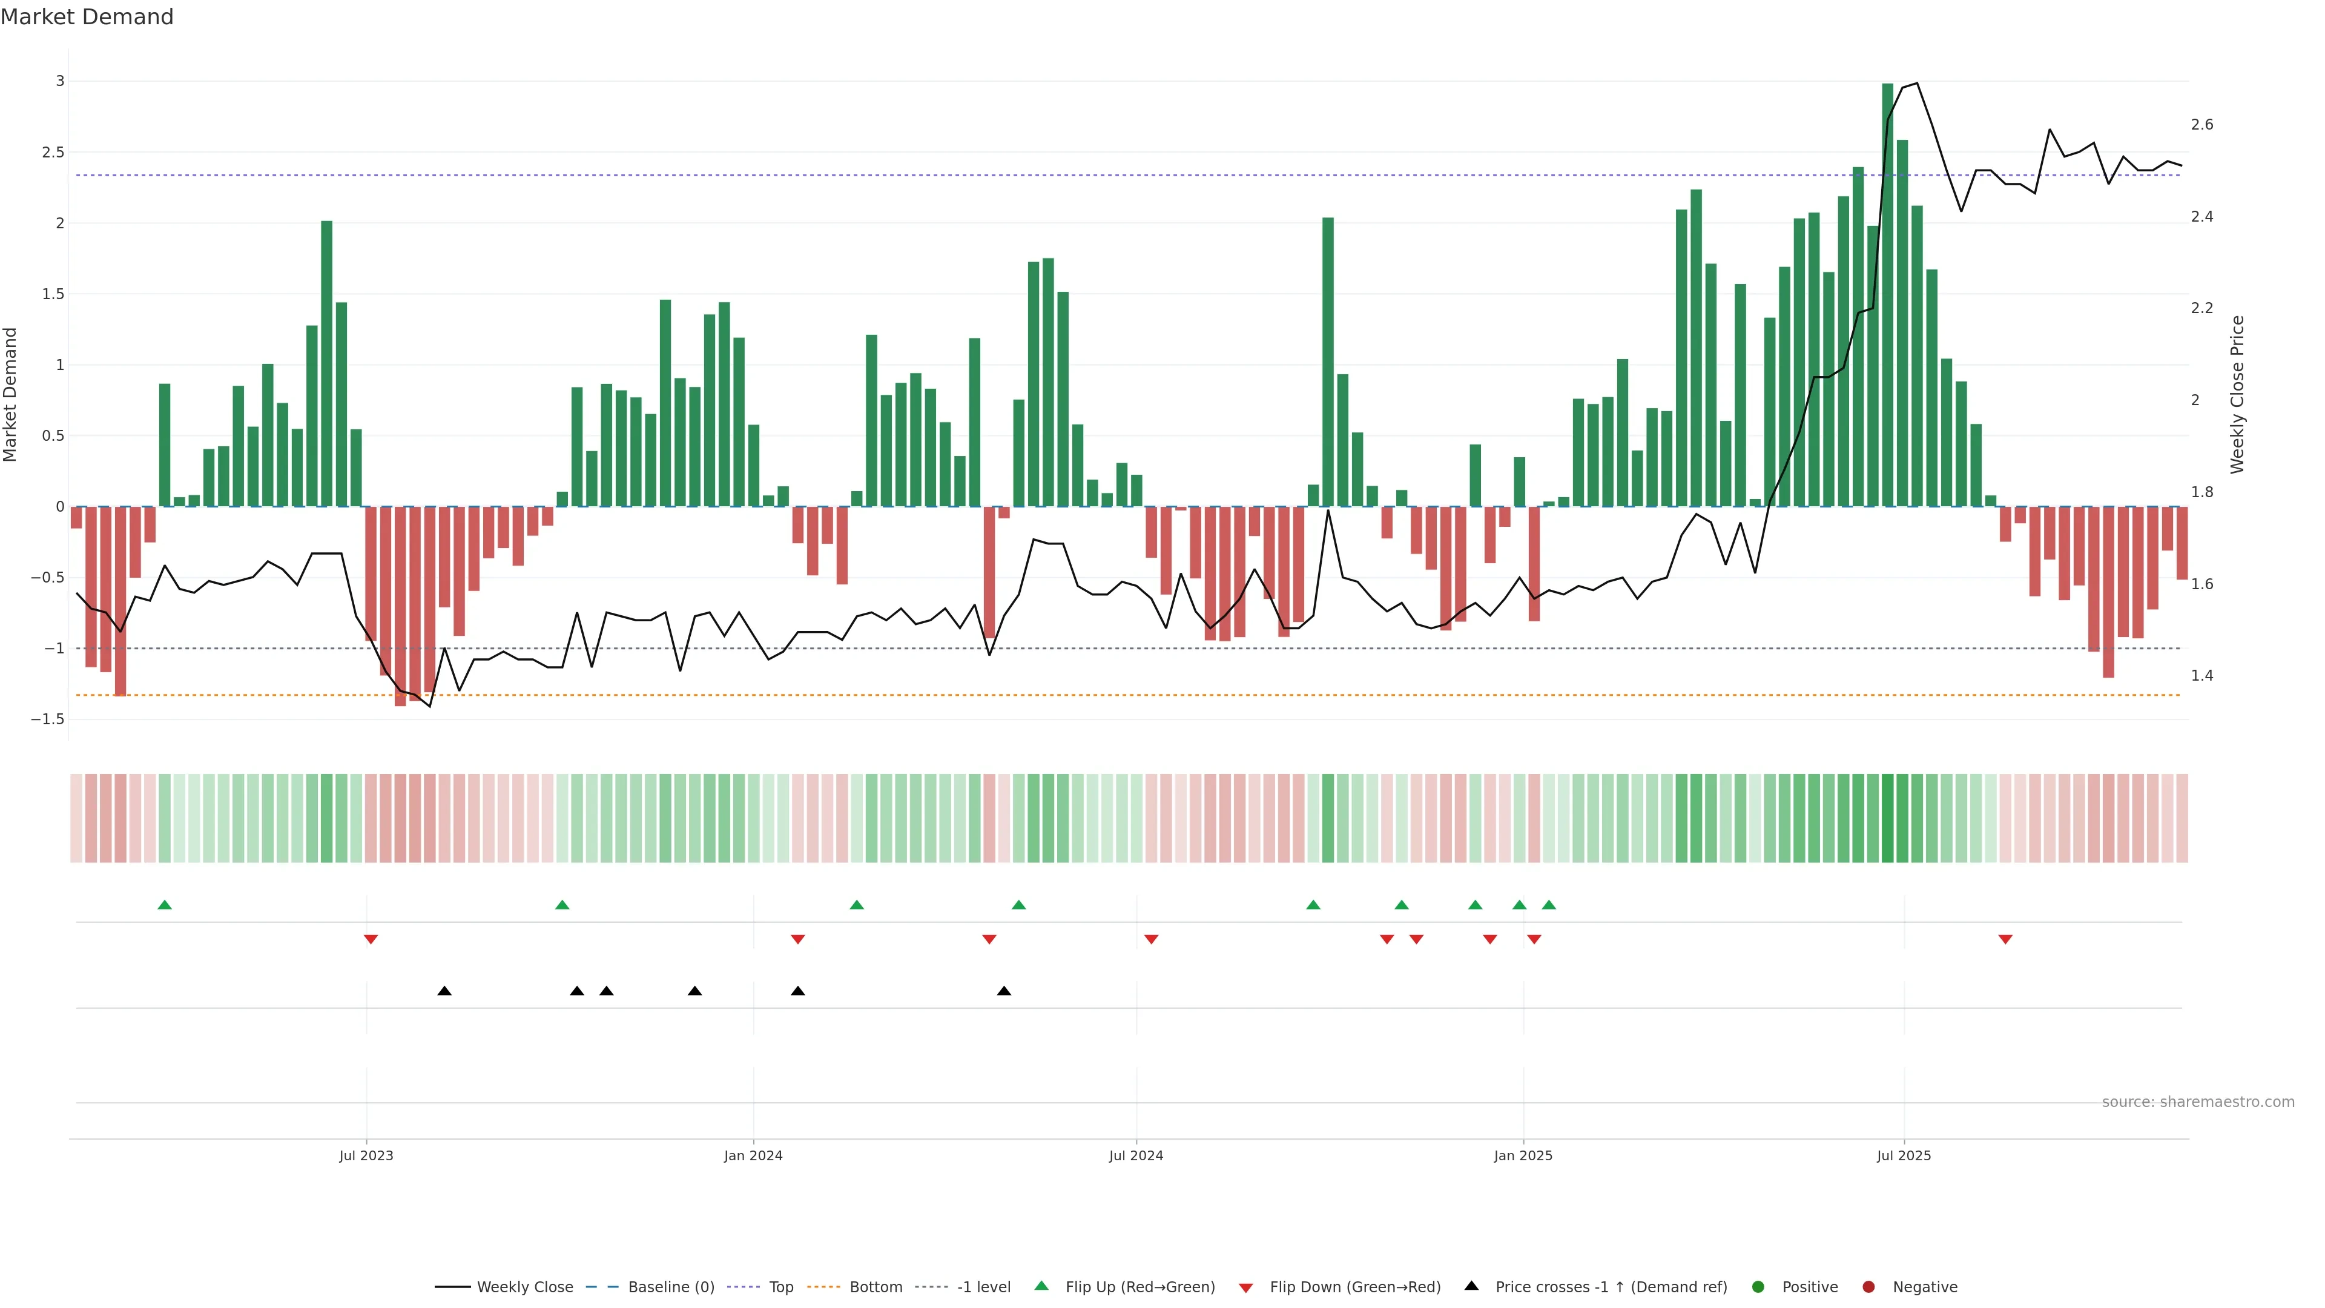Screen dimensions: 2325x1308
Task: Click the Price crosses -1 black triangle legend icon
Action: [x=1471, y=1286]
